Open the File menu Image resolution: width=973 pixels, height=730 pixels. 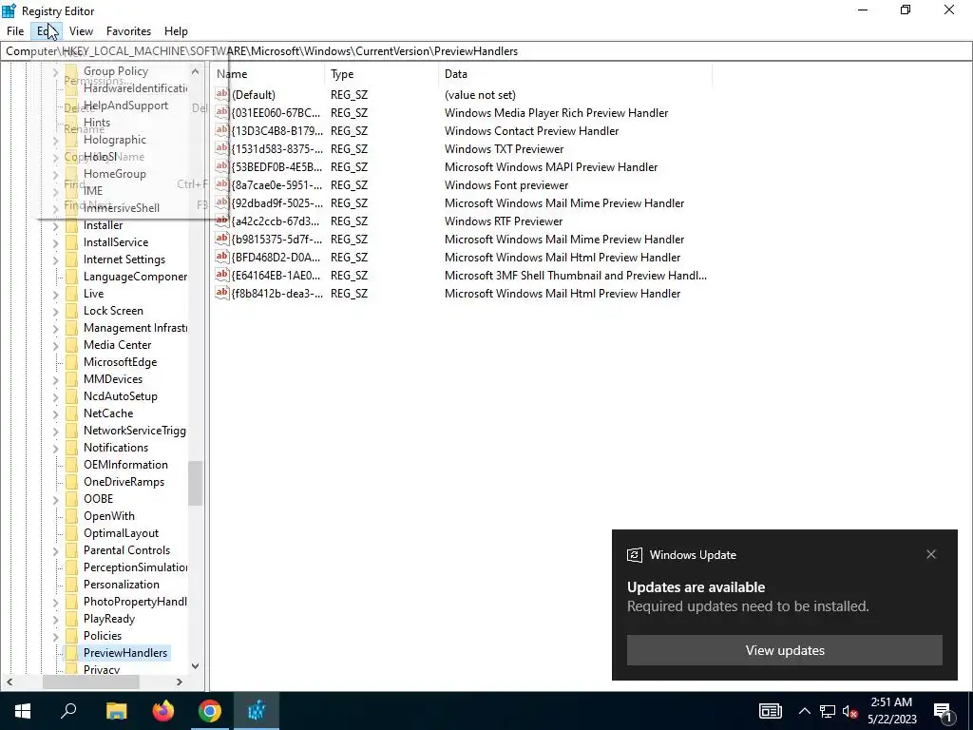[15, 31]
